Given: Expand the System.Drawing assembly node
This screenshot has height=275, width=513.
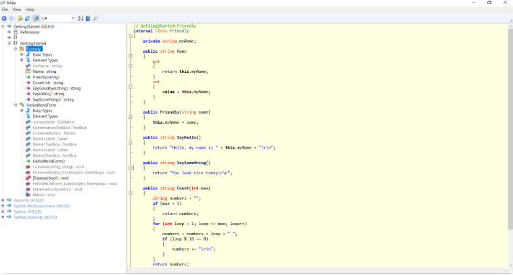Looking at the screenshot, I should coord(3,217).
